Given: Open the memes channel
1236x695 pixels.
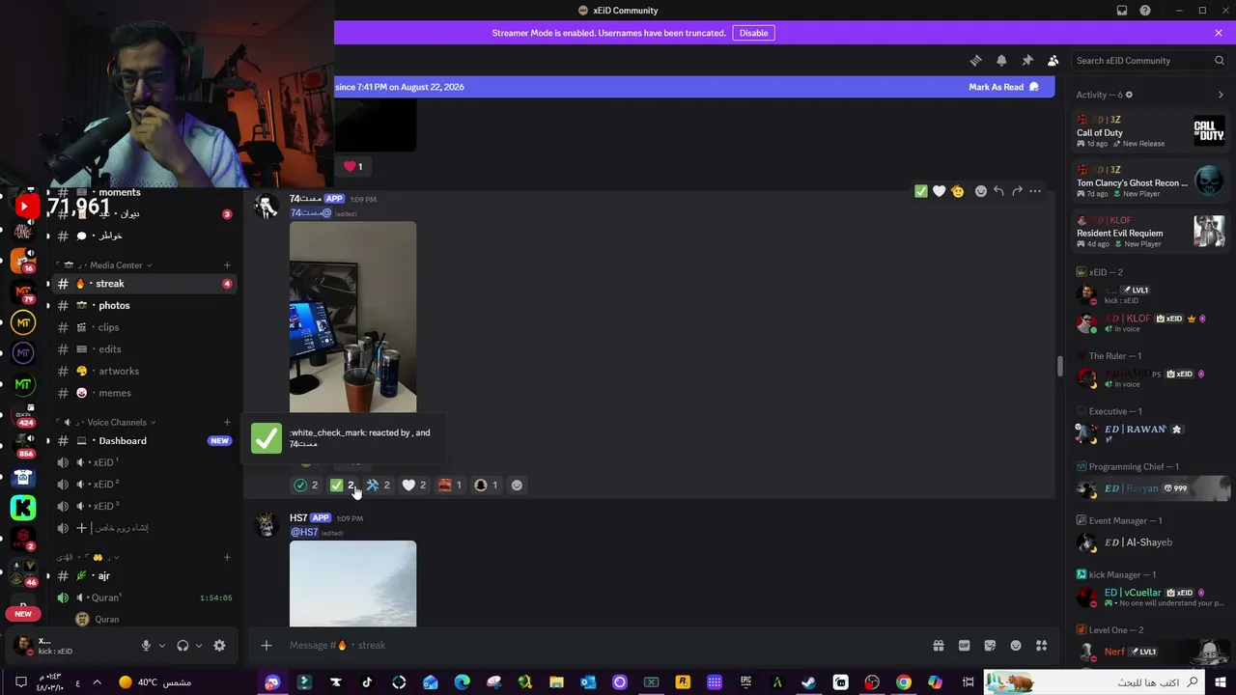Looking at the screenshot, I should pyautogui.click(x=145, y=393).
